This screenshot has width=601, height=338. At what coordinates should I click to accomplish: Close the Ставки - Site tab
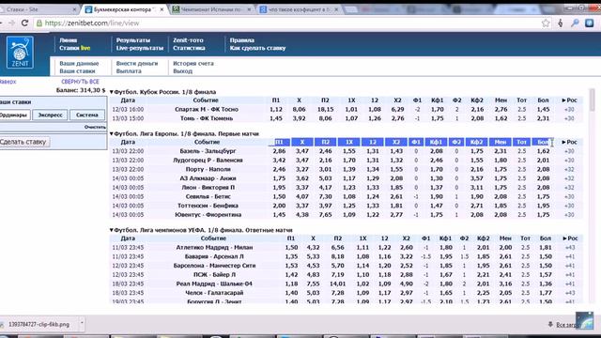tap(74, 9)
